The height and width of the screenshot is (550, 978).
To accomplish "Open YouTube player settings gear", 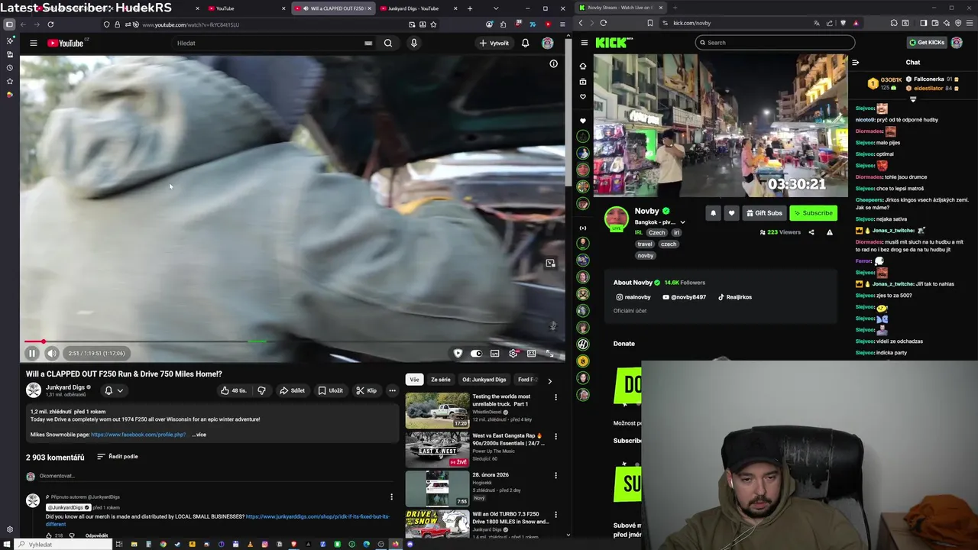I will tap(513, 353).
